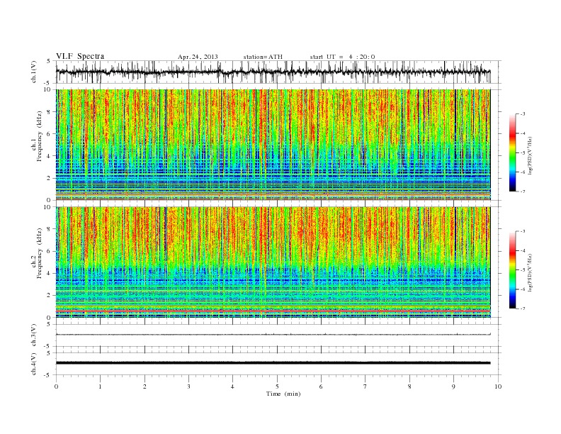
Task: Click the time-axis tick label 3
Action: pos(188,386)
